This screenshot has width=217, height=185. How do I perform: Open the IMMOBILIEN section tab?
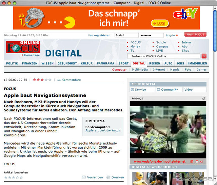tap(198, 63)
